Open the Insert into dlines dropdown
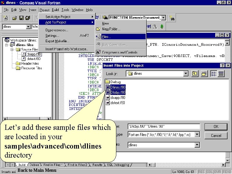Viewport: 232px width, 174px height. pyautogui.click(x=197, y=145)
